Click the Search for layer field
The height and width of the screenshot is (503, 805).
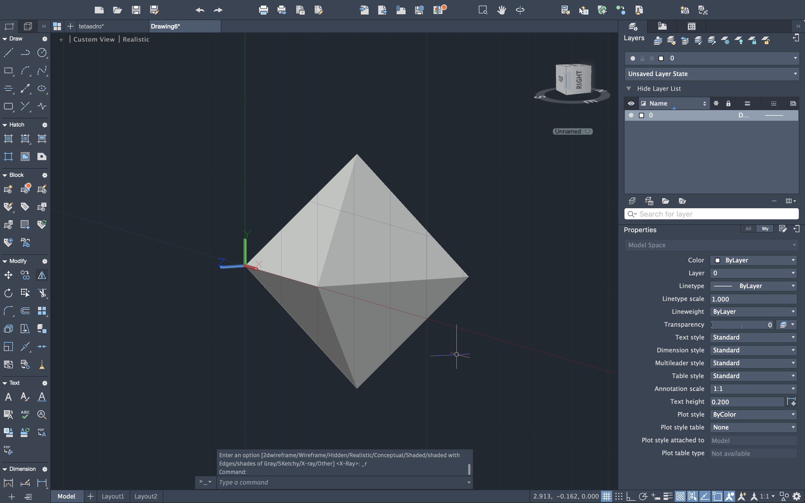pos(712,214)
